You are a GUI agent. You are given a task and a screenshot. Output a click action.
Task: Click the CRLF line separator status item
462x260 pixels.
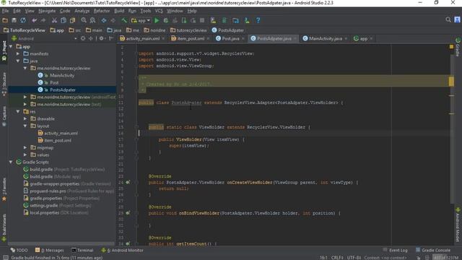coord(337,257)
